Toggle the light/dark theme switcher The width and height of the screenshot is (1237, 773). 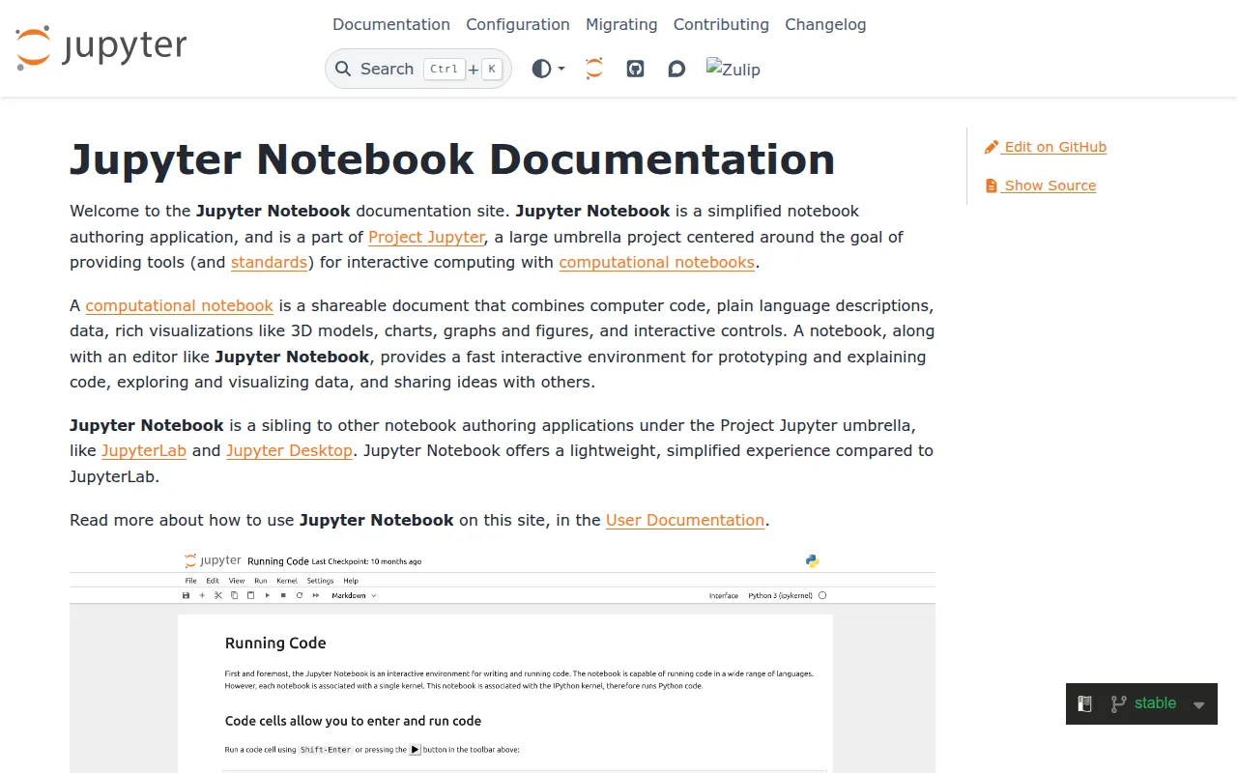(548, 69)
